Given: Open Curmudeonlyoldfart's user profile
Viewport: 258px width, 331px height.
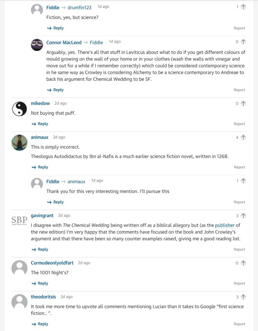Looking at the screenshot, I should (x=52, y=263).
